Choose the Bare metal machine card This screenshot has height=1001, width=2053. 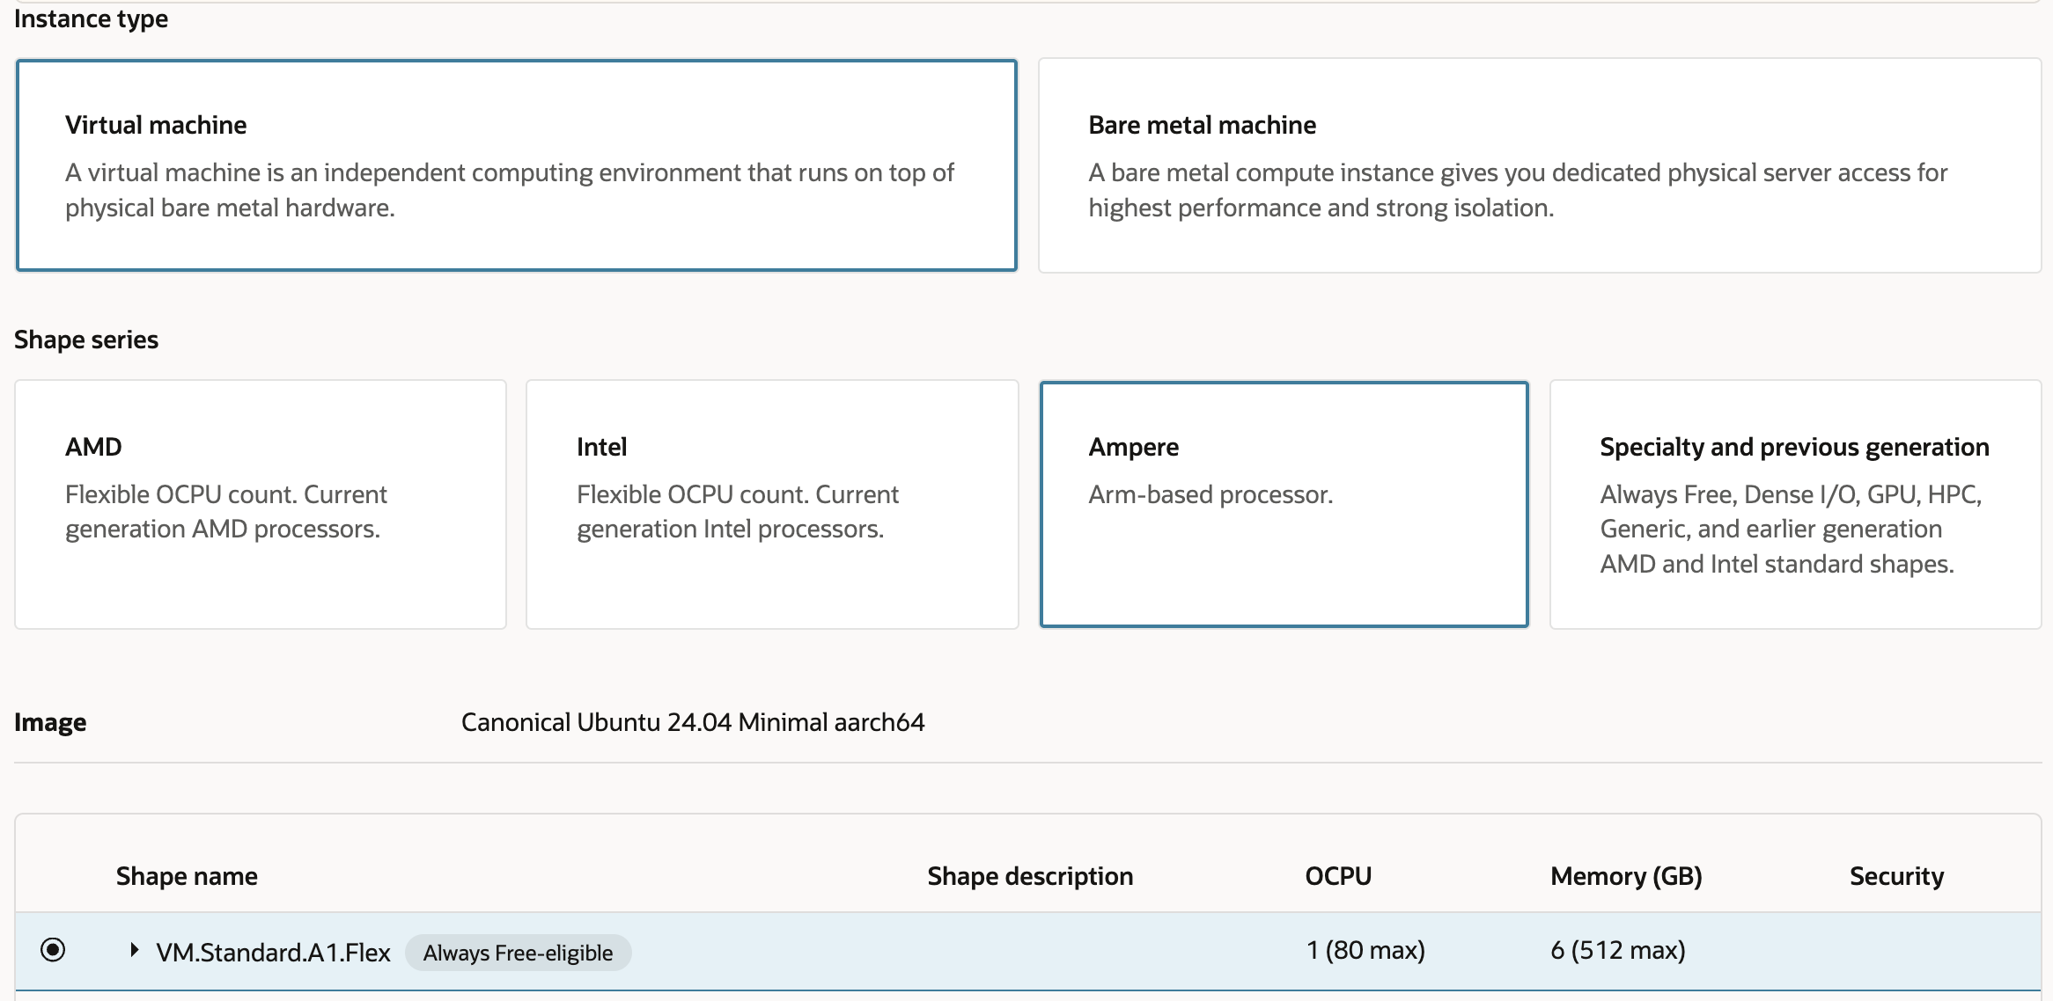click(1539, 165)
